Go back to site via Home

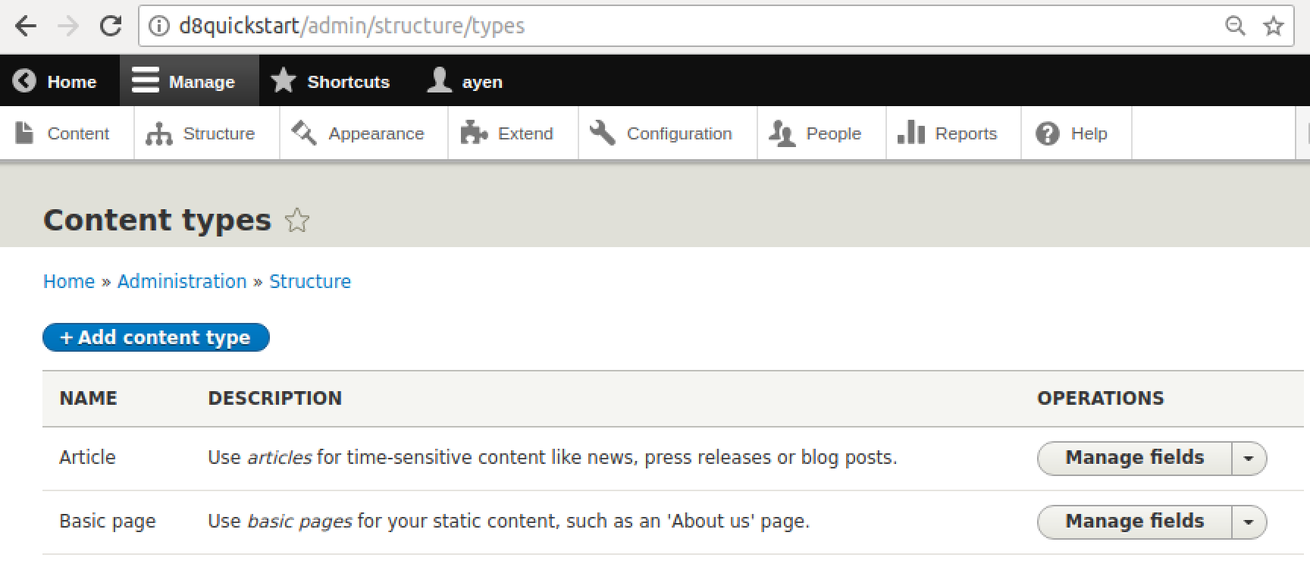[x=58, y=81]
